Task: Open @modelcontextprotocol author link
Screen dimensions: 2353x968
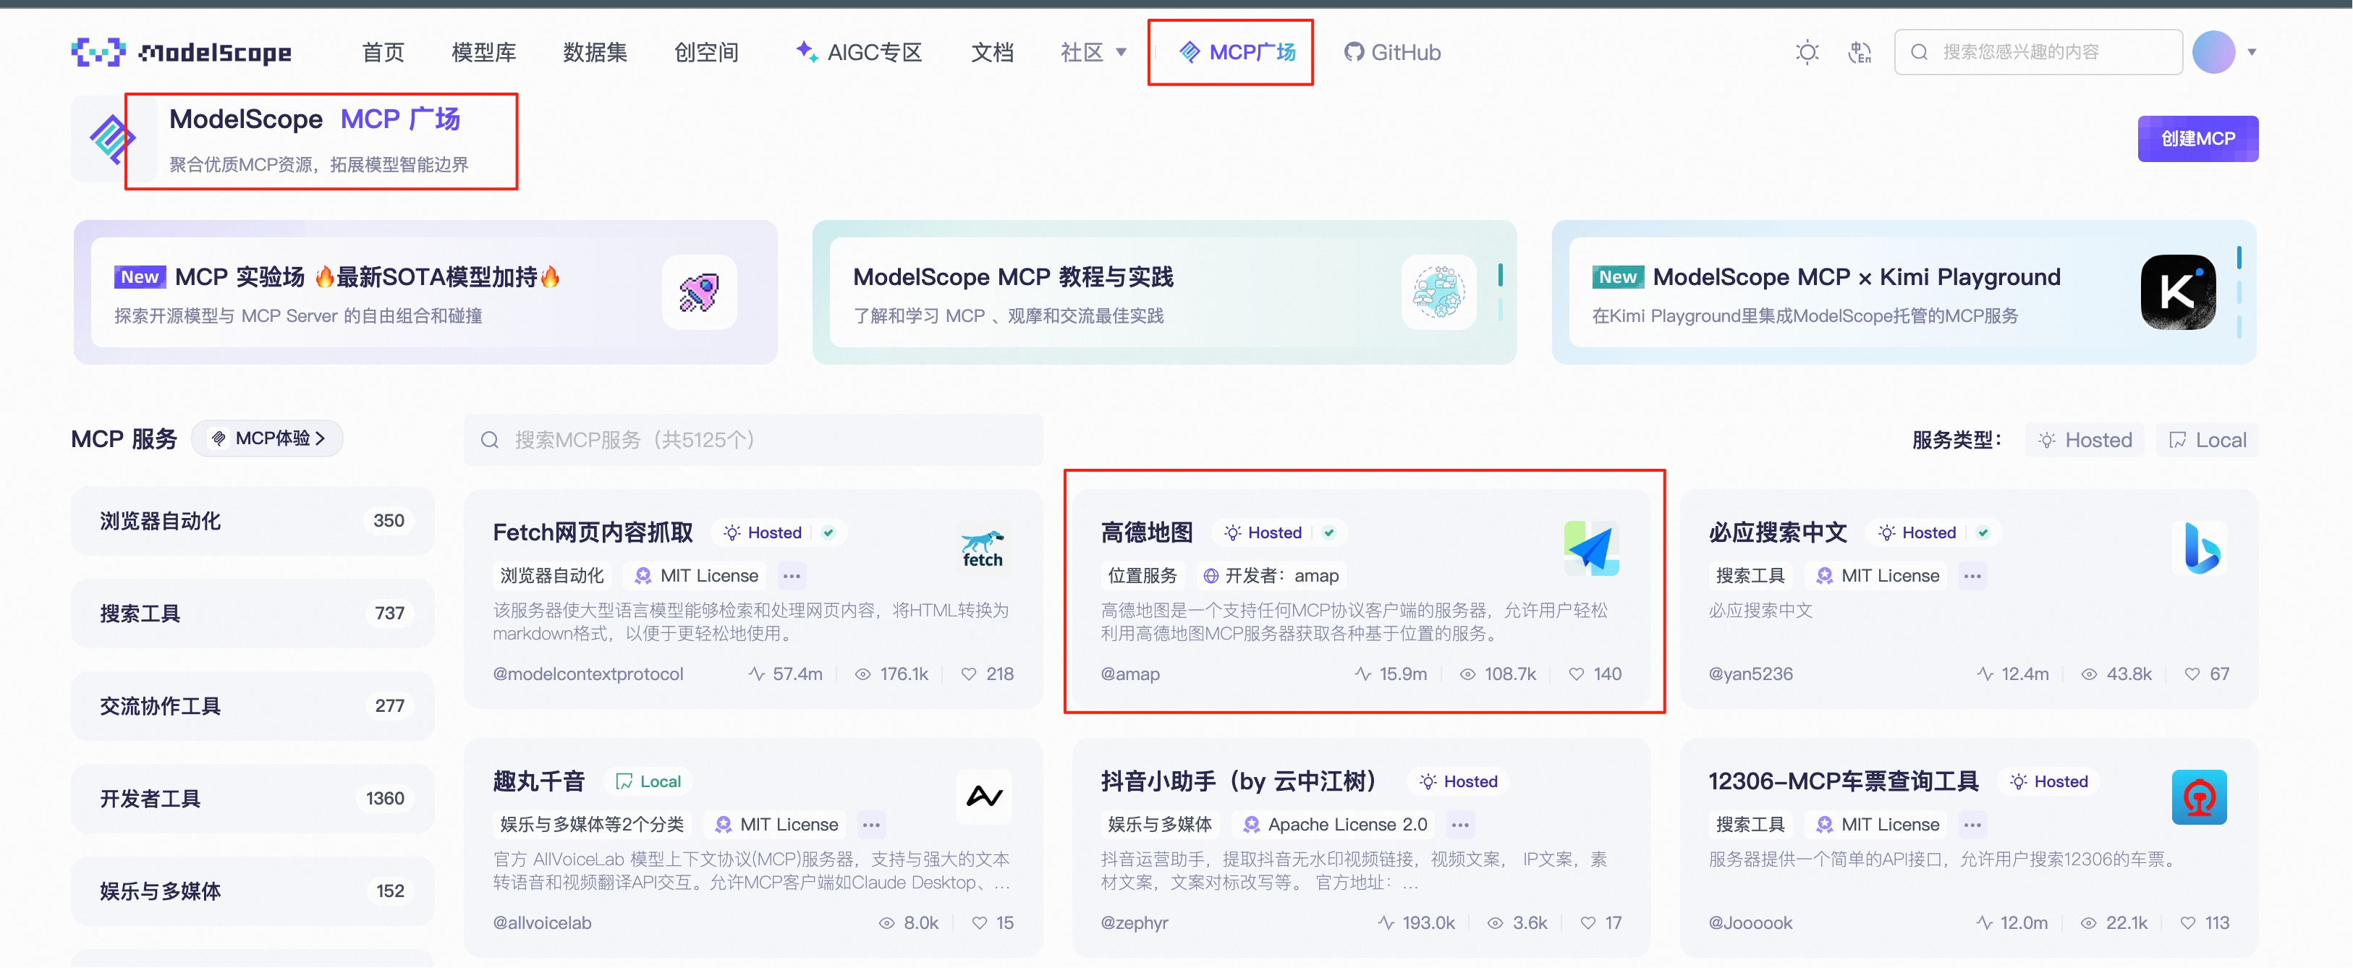Action: tap(588, 674)
